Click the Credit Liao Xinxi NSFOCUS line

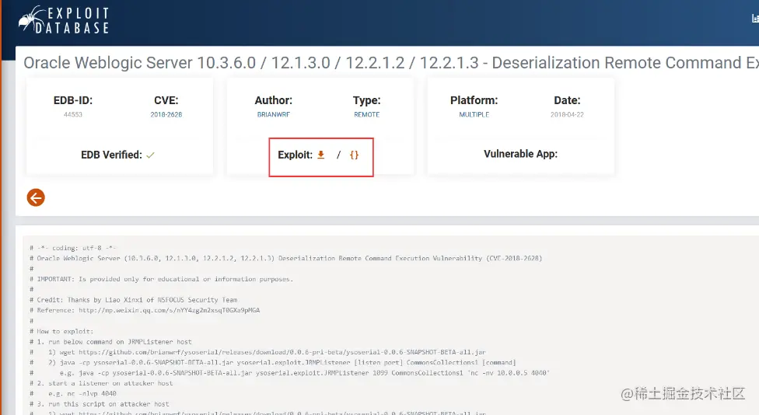click(134, 300)
